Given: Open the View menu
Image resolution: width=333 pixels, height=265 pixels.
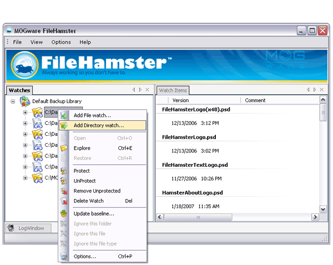Looking at the screenshot, I should [x=37, y=42].
